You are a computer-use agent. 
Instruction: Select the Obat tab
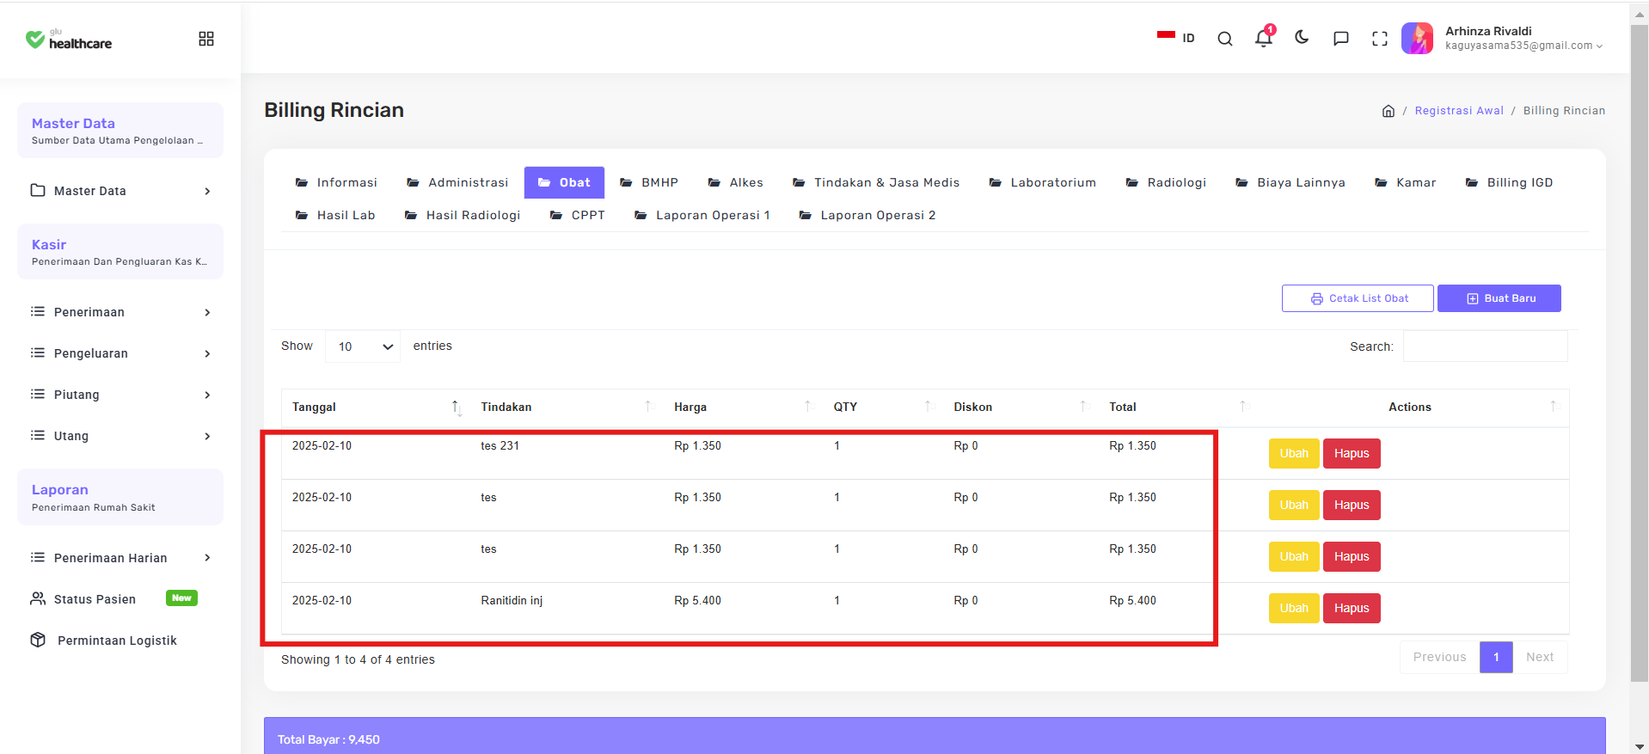click(x=564, y=182)
